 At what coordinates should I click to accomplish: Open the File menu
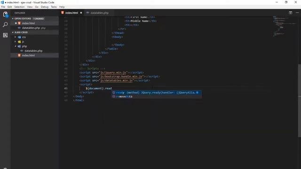click(3, 7)
